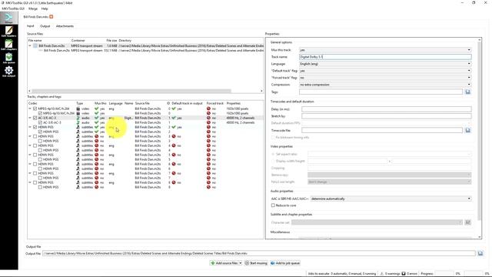Screen dimensions: 492x277
Task: Click red default-track icon of subtitle ID 4
Action: tap(174, 145)
